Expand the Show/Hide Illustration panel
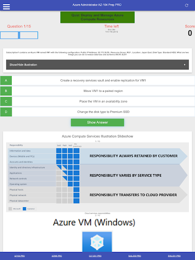The image size is (195, 260). (97, 64)
